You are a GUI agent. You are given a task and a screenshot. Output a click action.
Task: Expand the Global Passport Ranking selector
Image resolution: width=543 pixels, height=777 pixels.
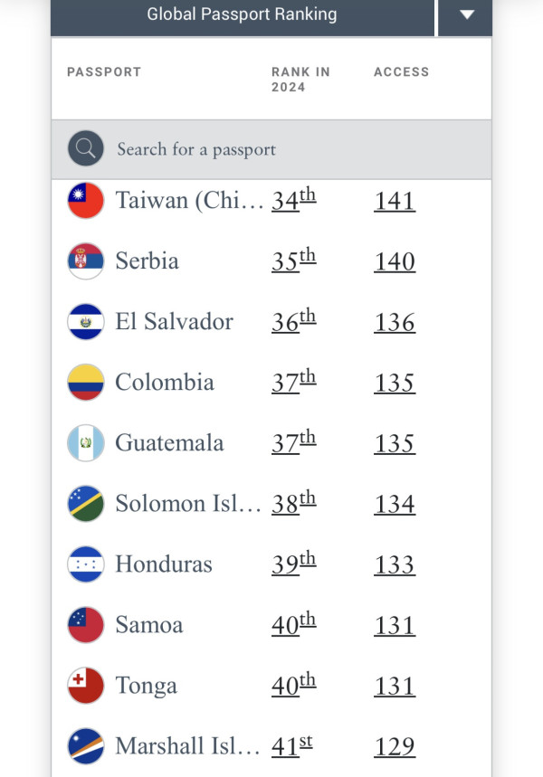tap(243, 14)
